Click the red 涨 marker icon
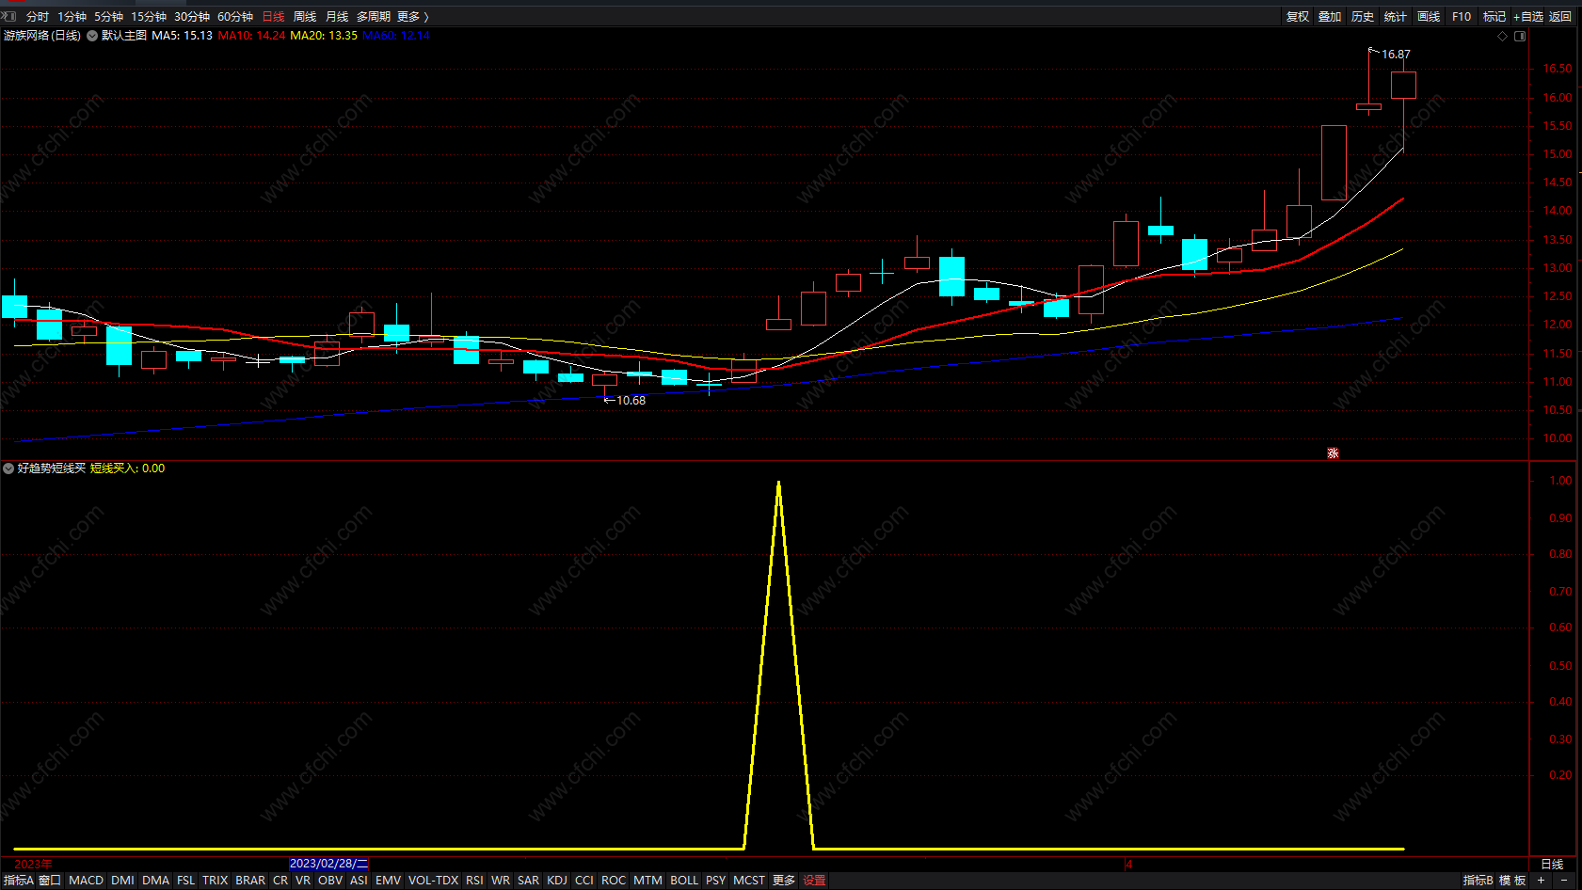This screenshot has width=1582, height=890. pos(1333,453)
